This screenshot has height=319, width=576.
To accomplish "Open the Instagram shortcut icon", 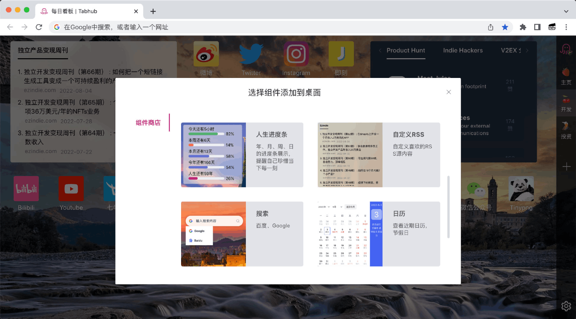I will coord(296,54).
